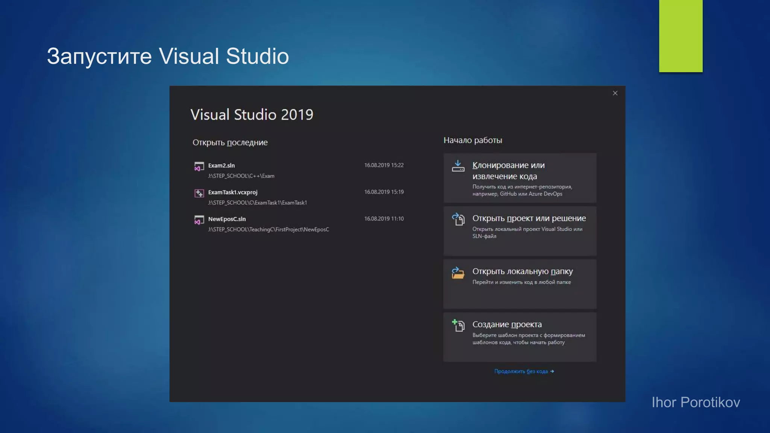Screen dimensions: 770x433
Task: Click the timestamp 16.08.2019 15:19
Action: click(x=384, y=192)
